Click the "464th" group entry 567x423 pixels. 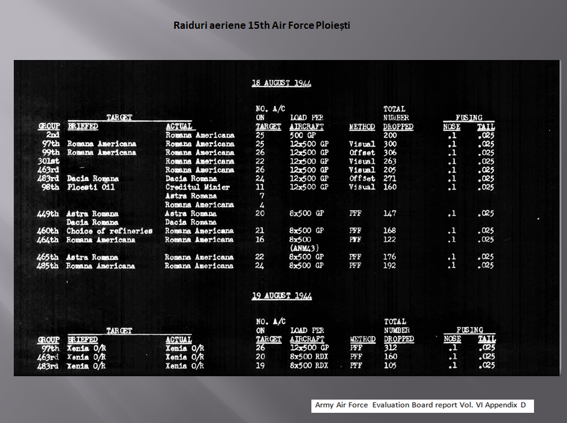[x=48, y=239]
